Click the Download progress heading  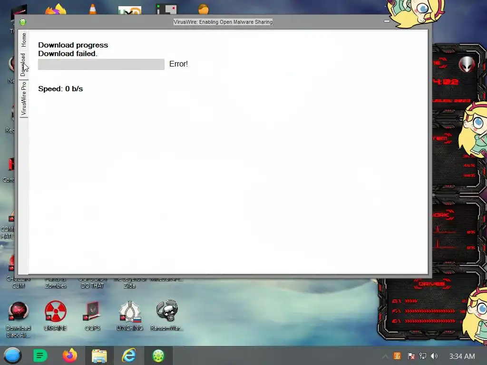73,45
